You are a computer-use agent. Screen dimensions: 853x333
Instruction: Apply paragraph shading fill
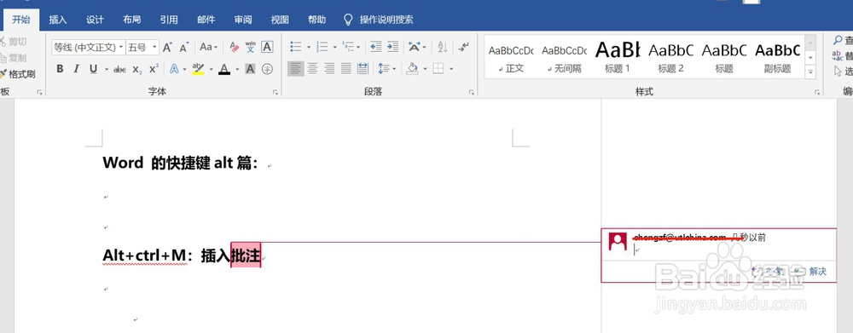(412, 69)
